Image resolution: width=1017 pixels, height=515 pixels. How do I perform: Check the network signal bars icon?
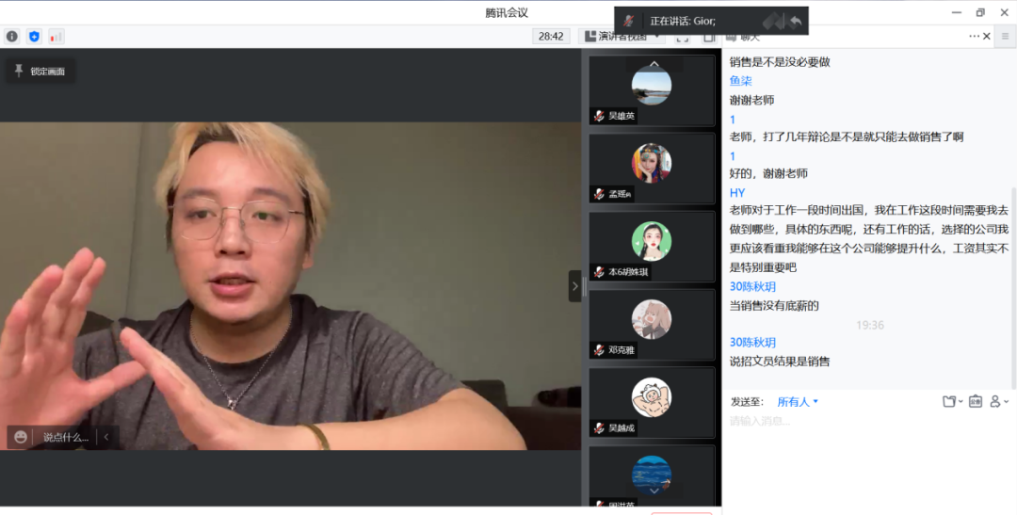coord(56,37)
